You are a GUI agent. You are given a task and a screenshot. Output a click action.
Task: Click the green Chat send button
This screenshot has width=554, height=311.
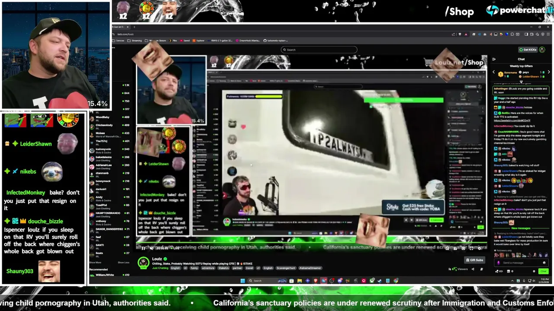(x=544, y=271)
